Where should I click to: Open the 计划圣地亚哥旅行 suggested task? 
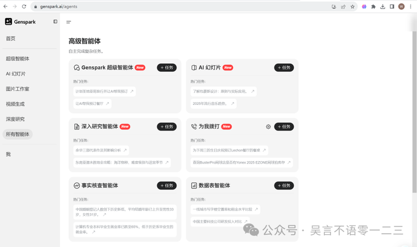coord(104,91)
